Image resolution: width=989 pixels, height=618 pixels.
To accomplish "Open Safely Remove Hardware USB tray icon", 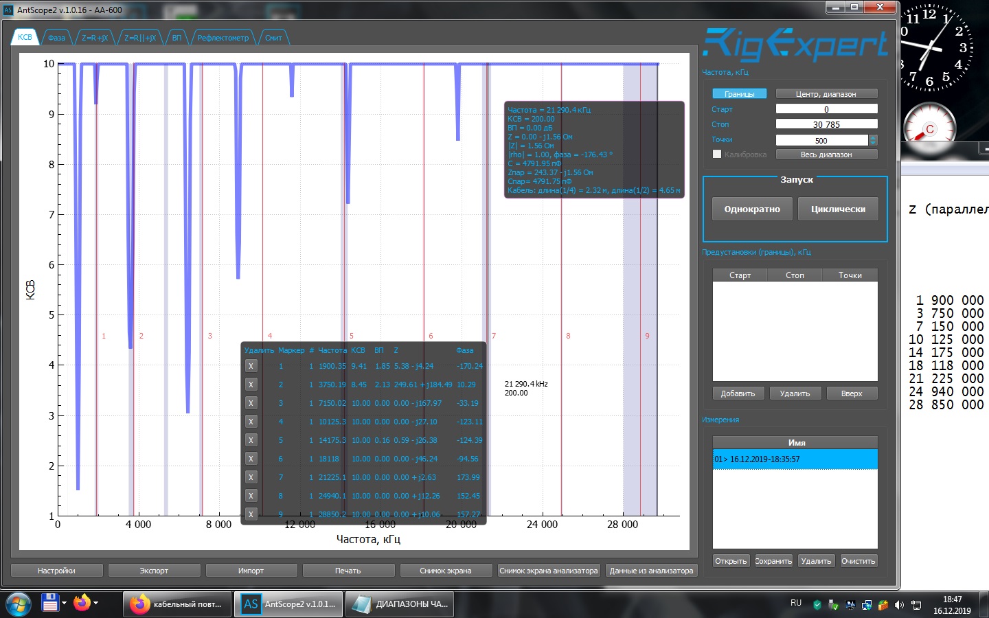I will [x=833, y=605].
